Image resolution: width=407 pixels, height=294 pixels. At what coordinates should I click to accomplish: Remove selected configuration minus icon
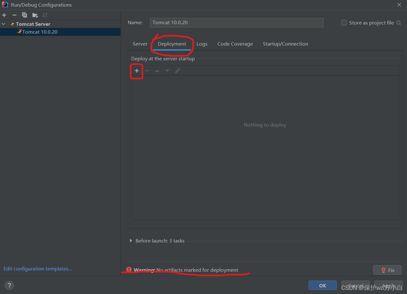coord(14,15)
